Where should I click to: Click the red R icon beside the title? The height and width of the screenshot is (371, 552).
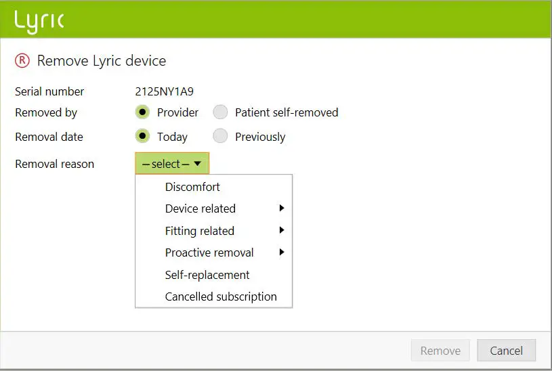[22, 60]
